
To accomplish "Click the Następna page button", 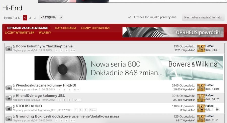I will (48, 17).
